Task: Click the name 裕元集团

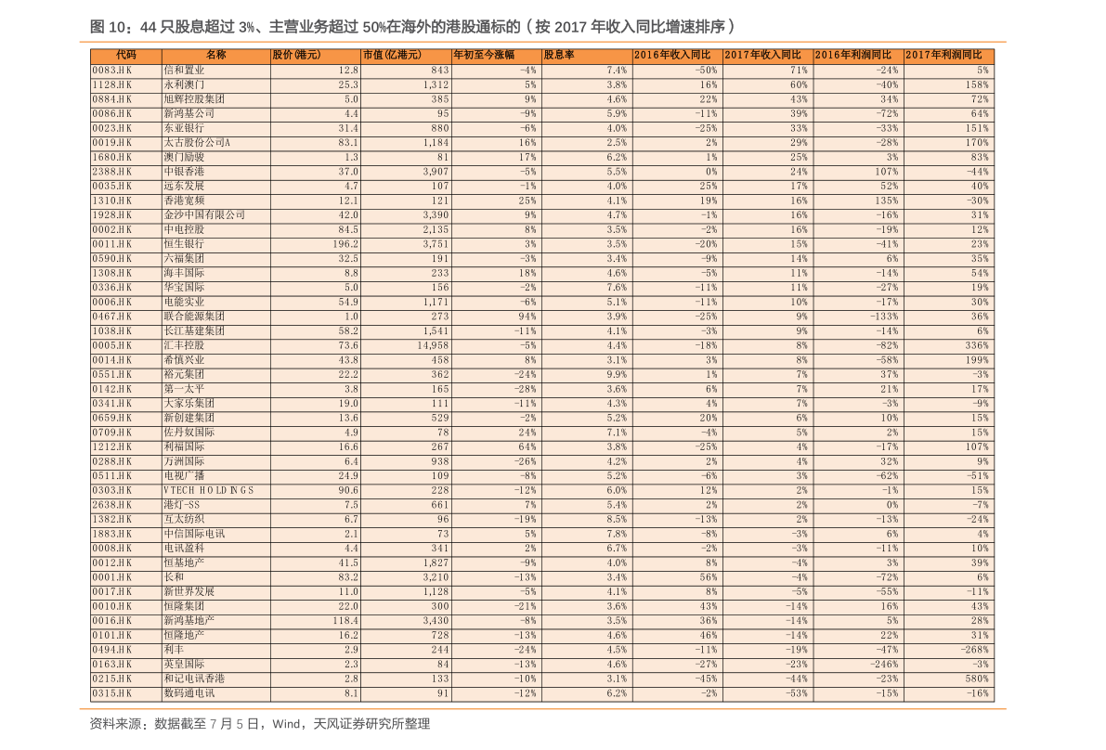Action: coord(184,374)
